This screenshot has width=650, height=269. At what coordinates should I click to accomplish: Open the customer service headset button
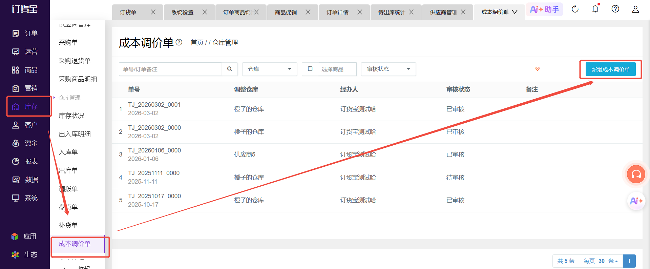click(636, 174)
